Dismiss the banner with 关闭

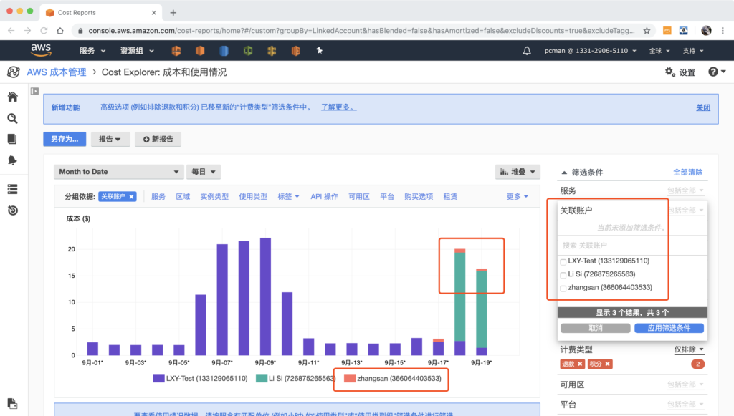[x=703, y=107]
